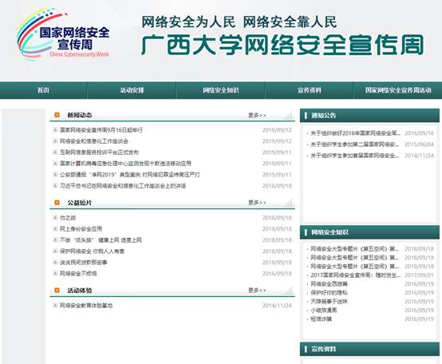Click the orange icon beside 公益短片
Screen dimensions: 442x364
pyautogui.click(x=57, y=203)
